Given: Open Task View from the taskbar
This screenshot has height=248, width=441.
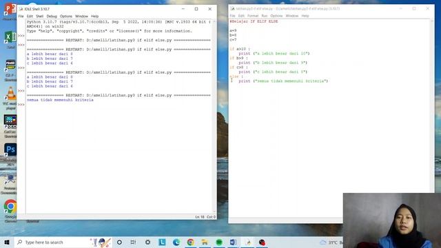Looking at the screenshot, I should [x=133, y=242].
